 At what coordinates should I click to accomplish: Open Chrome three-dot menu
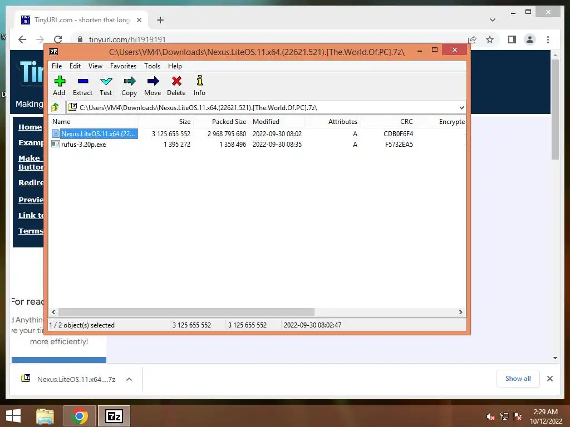(548, 39)
